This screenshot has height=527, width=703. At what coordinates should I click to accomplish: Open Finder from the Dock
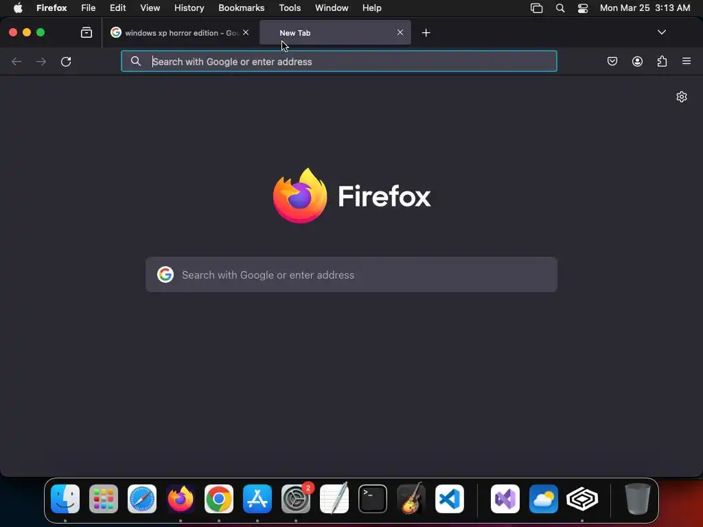(x=65, y=499)
